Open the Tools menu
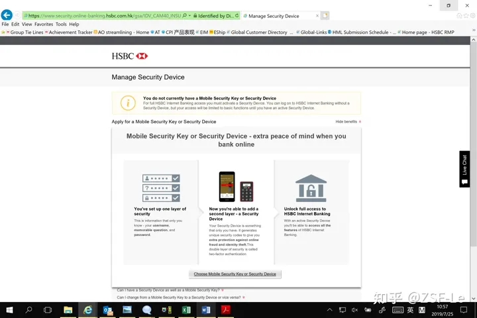 click(61, 24)
